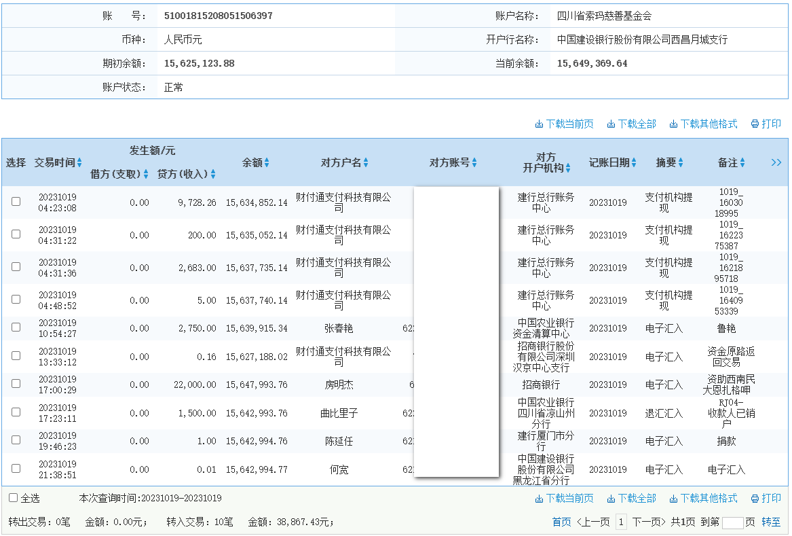The image size is (792, 536).
Task: Select the 04:23:08 transaction checkbox
Action: [x=16, y=202]
